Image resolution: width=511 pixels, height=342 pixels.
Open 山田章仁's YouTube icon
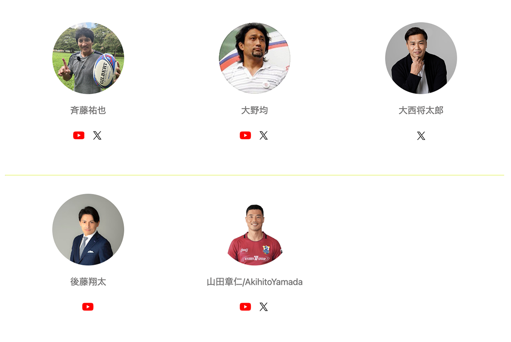click(245, 307)
